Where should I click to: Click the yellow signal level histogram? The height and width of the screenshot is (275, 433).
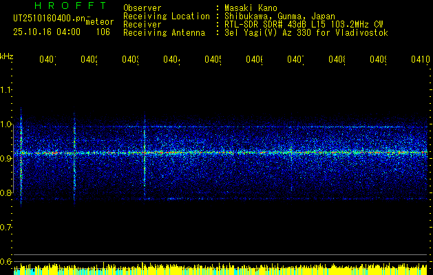tap(220, 269)
